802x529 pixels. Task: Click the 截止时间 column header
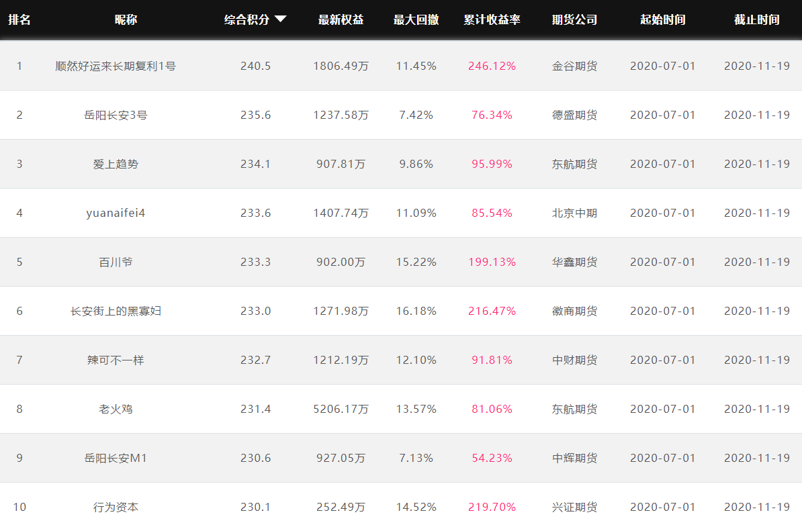[757, 19]
